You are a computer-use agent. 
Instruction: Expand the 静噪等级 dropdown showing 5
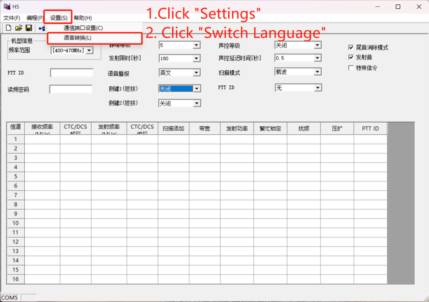[x=196, y=45]
